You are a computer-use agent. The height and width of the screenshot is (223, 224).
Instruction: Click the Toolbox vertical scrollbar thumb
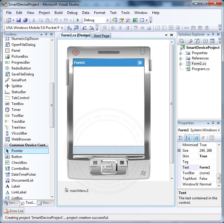(x=52, y=105)
